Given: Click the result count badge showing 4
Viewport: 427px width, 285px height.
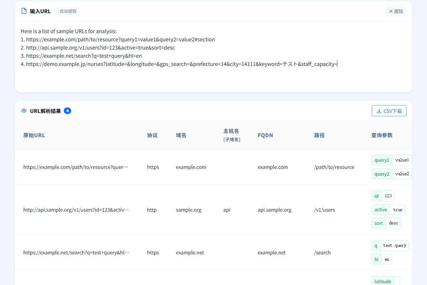Looking at the screenshot, I should tap(68, 111).
